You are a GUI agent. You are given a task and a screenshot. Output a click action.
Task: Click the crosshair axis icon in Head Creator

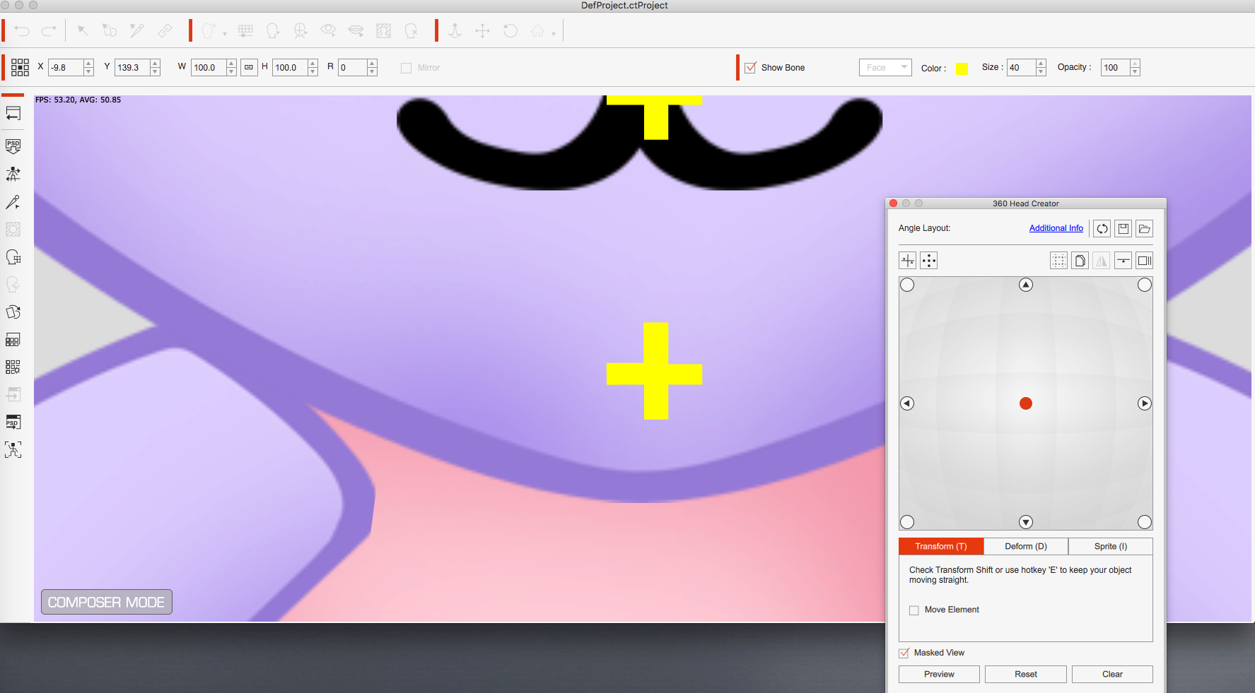pos(908,261)
